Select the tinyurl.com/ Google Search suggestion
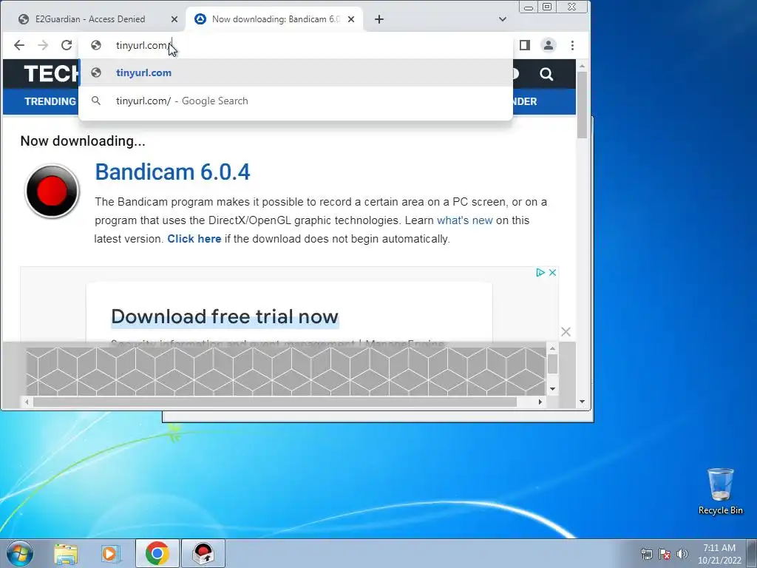Image resolution: width=757 pixels, height=568 pixels. coord(296,101)
